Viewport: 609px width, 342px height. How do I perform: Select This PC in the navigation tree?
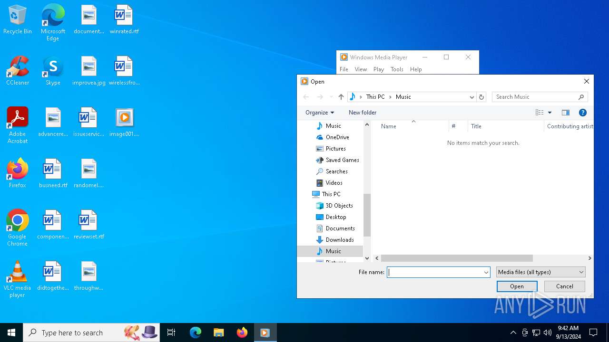pyautogui.click(x=331, y=194)
